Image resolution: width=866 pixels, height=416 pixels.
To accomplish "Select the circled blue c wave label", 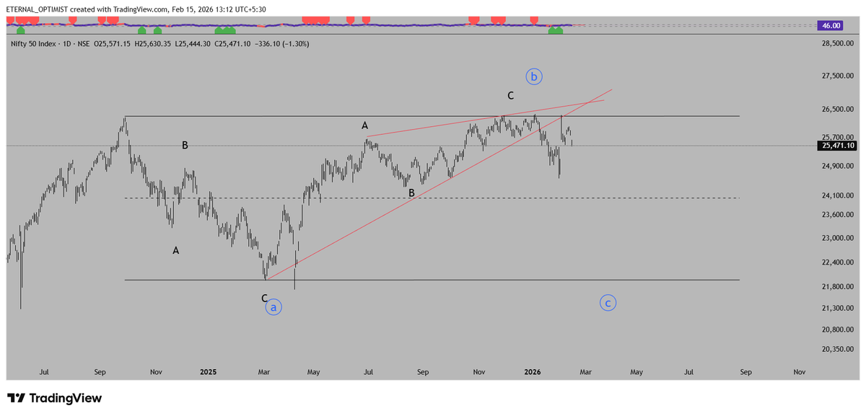I will click(x=608, y=304).
